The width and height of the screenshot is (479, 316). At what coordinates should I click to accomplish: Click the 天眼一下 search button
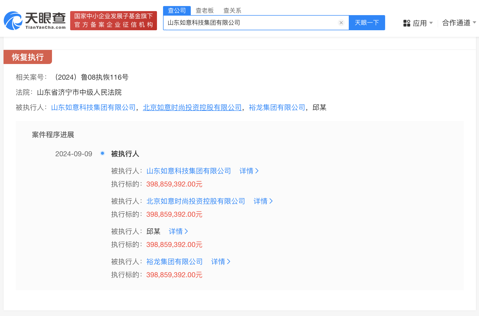(367, 23)
